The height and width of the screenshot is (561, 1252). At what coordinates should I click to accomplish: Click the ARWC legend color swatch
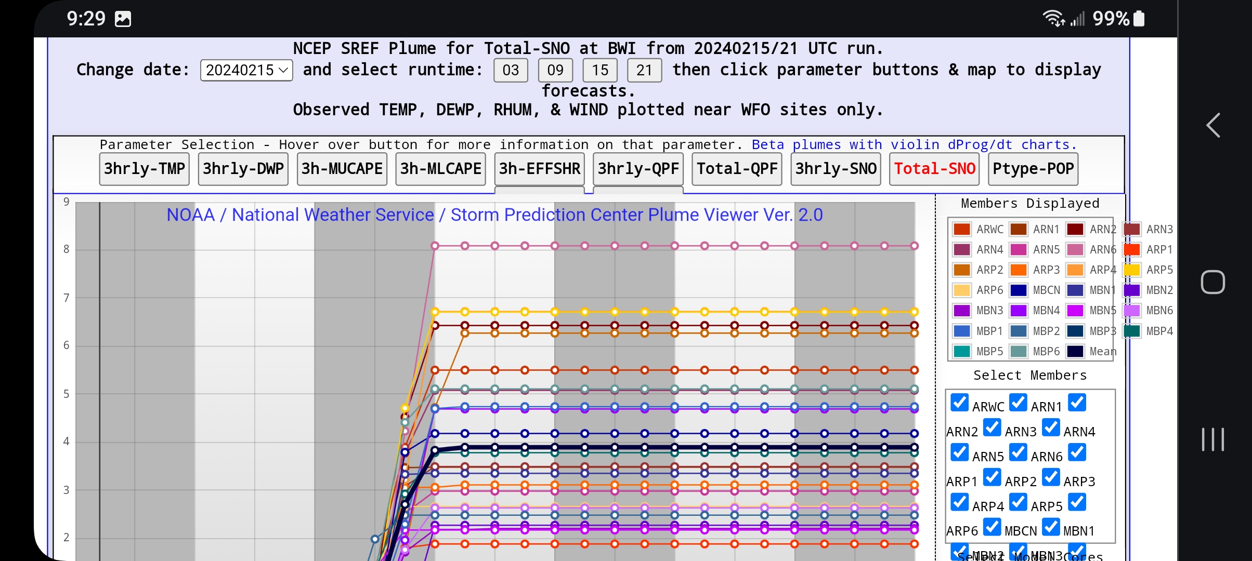click(962, 229)
